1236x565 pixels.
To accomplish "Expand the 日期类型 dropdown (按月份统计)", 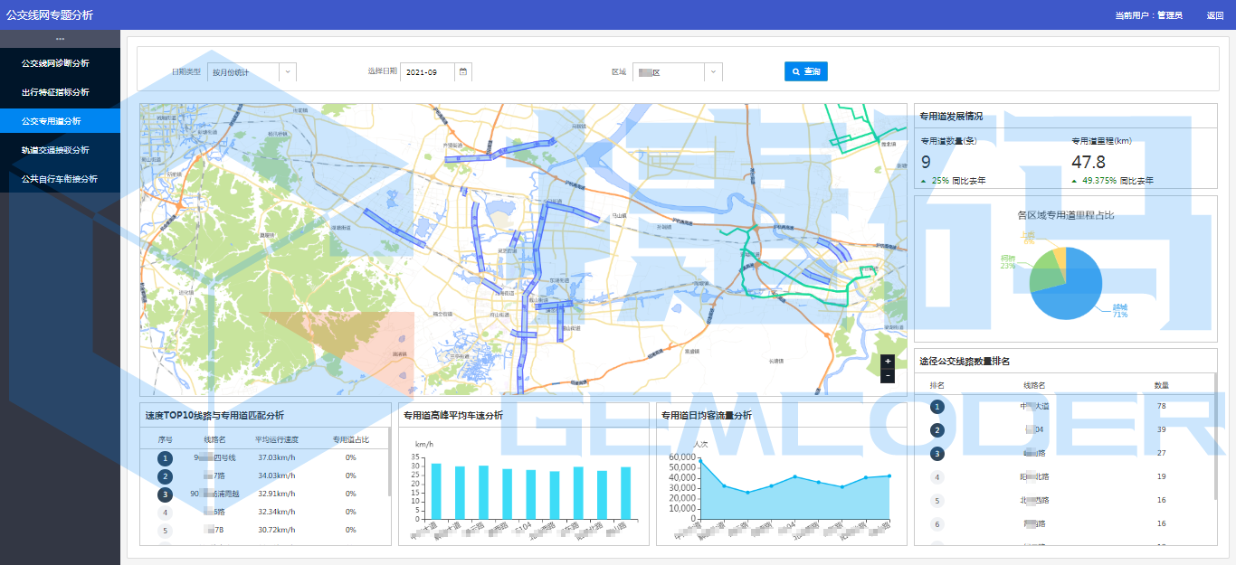I will pos(252,72).
